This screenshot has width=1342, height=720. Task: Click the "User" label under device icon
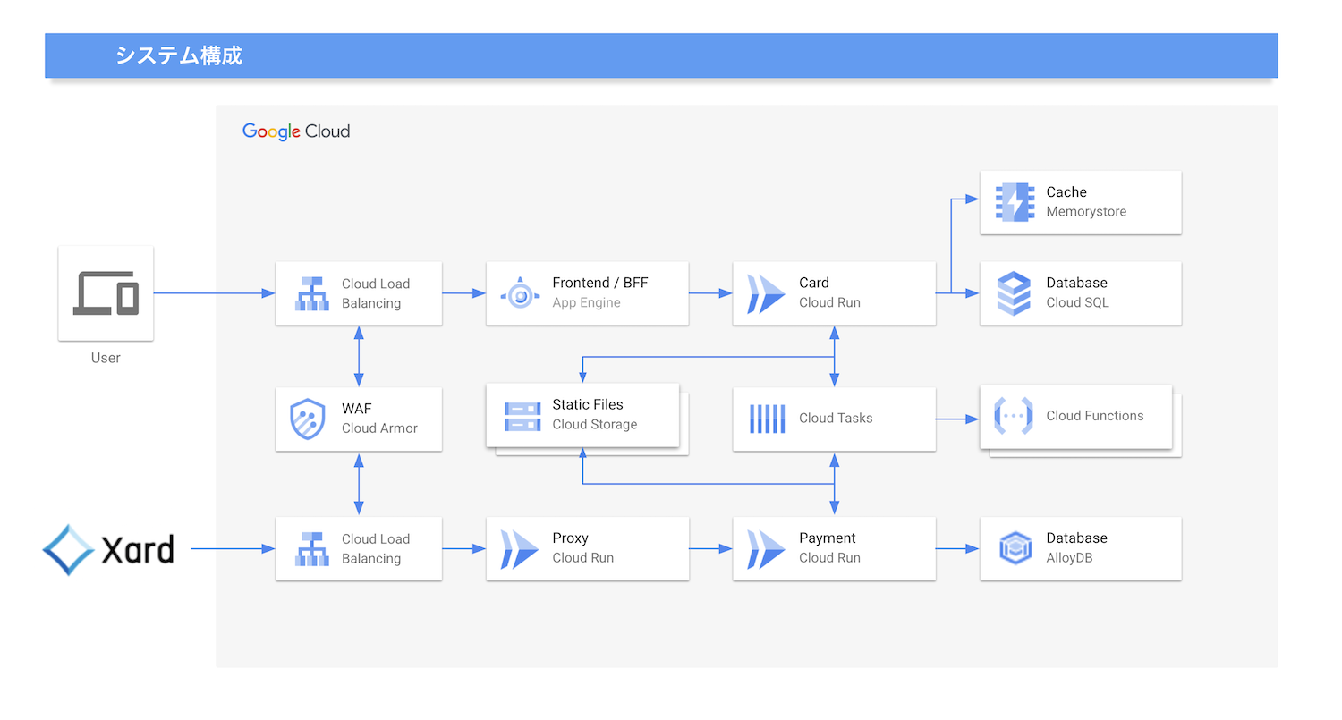tap(106, 358)
